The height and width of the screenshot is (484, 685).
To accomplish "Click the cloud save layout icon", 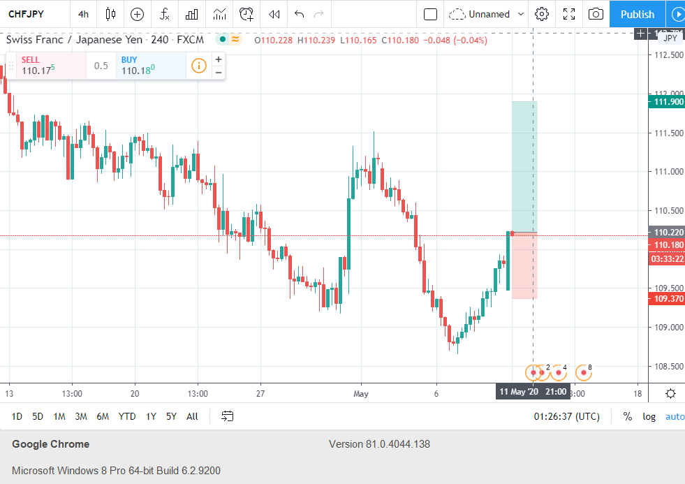I will point(457,14).
